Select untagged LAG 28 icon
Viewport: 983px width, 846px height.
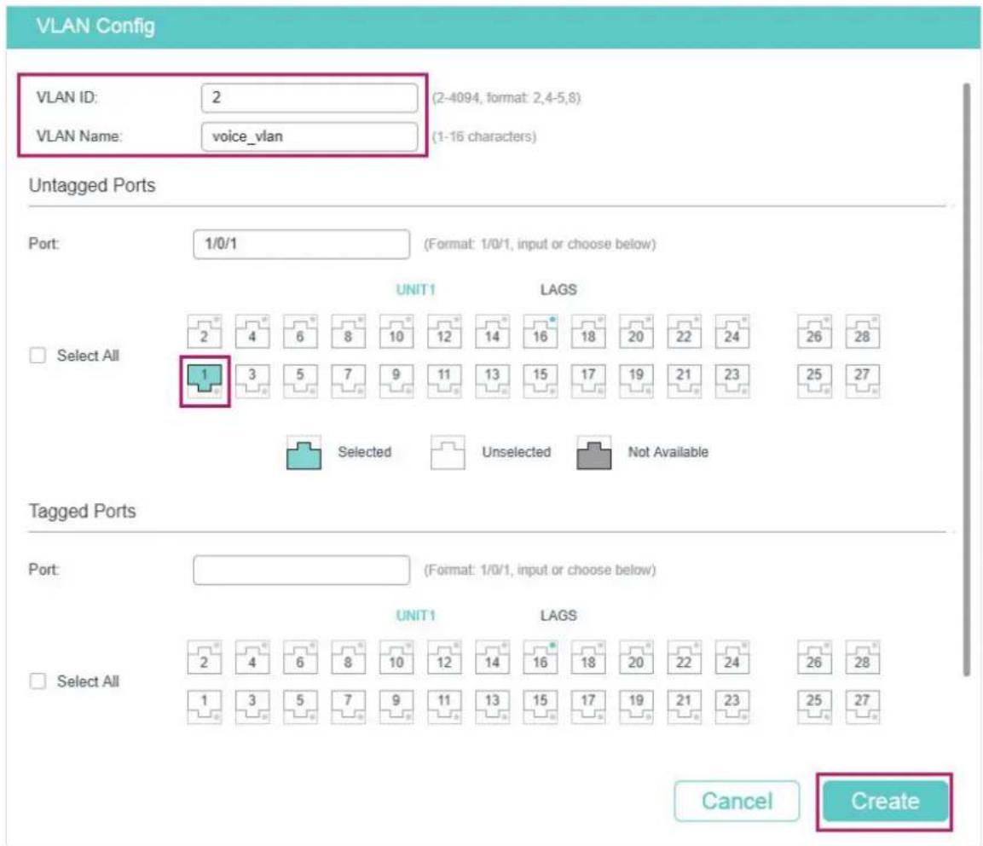[863, 331]
